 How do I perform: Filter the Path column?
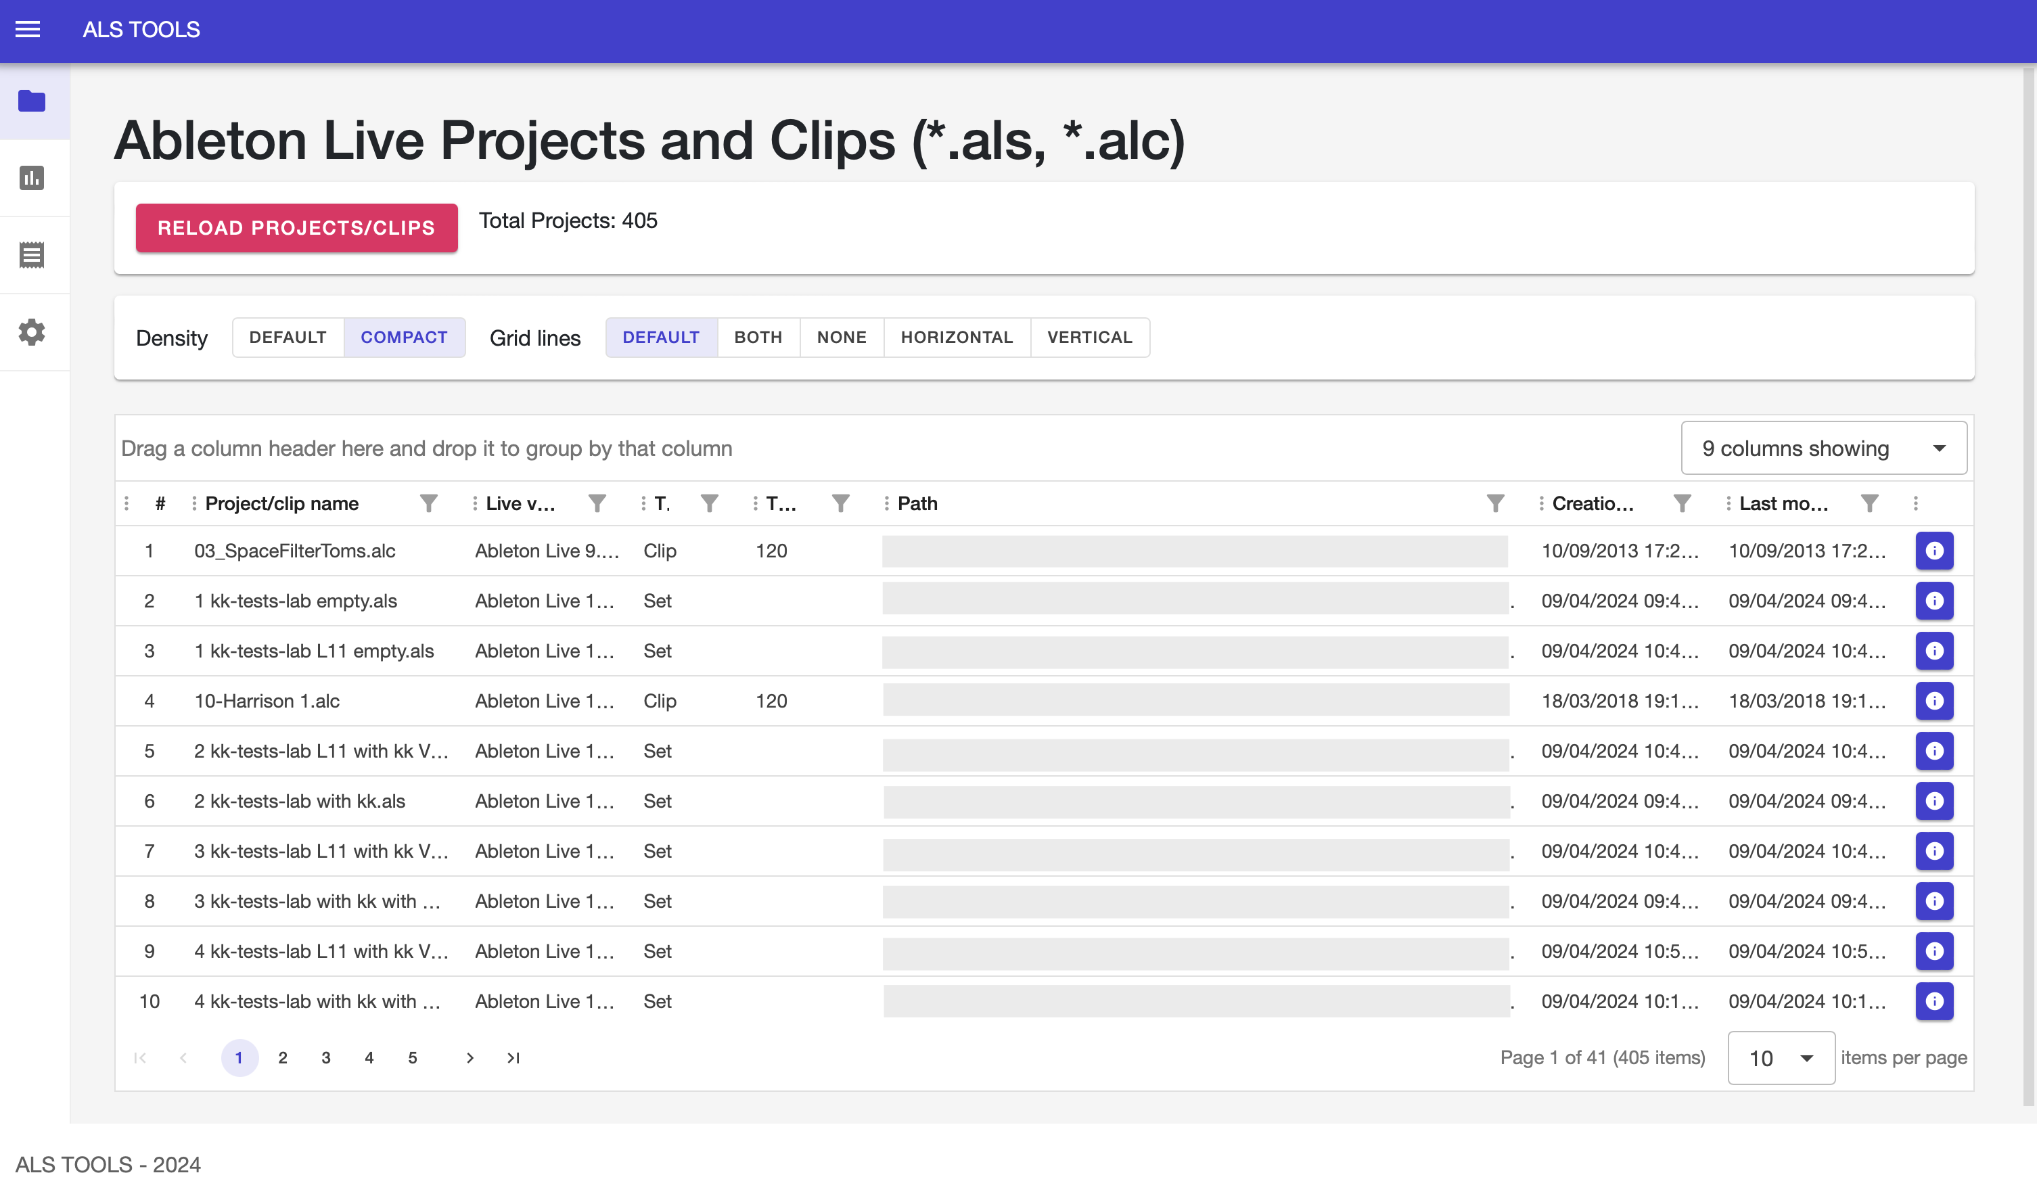point(1495,503)
